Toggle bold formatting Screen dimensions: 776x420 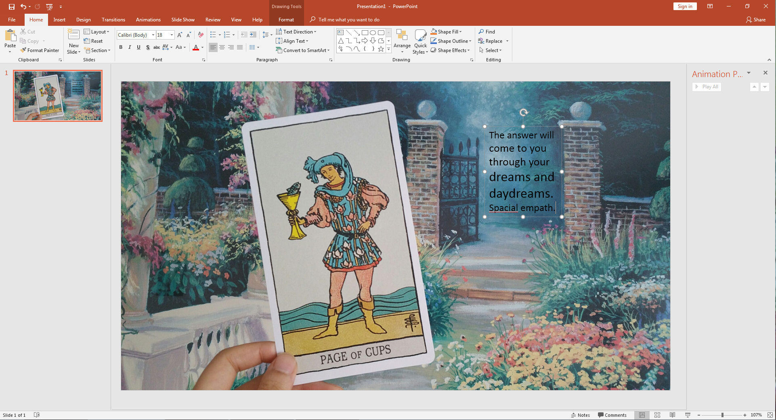coord(121,48)
